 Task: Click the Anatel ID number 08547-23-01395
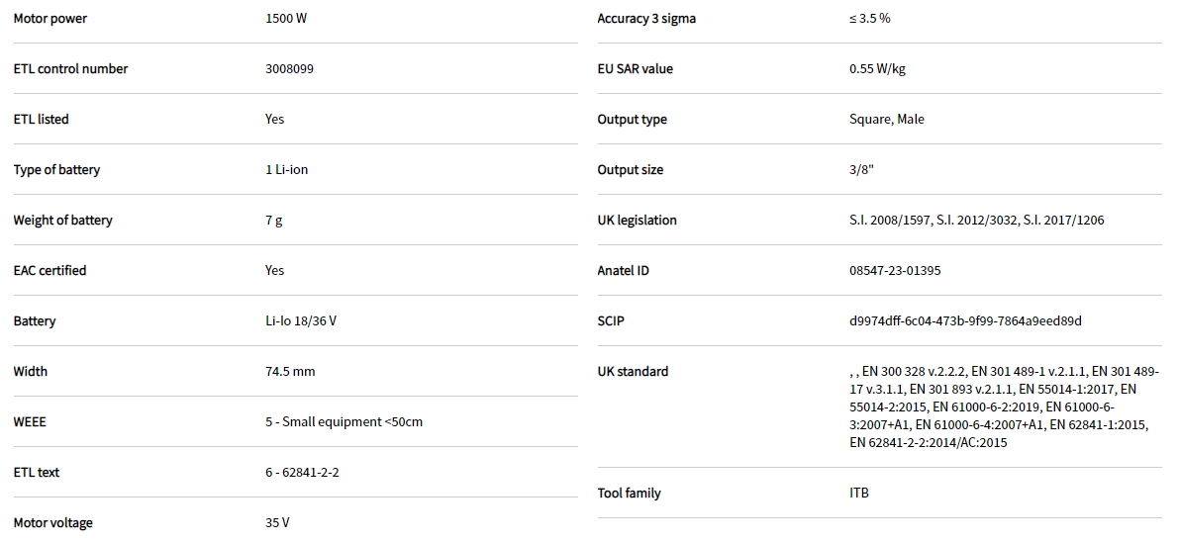click(895, 271)
